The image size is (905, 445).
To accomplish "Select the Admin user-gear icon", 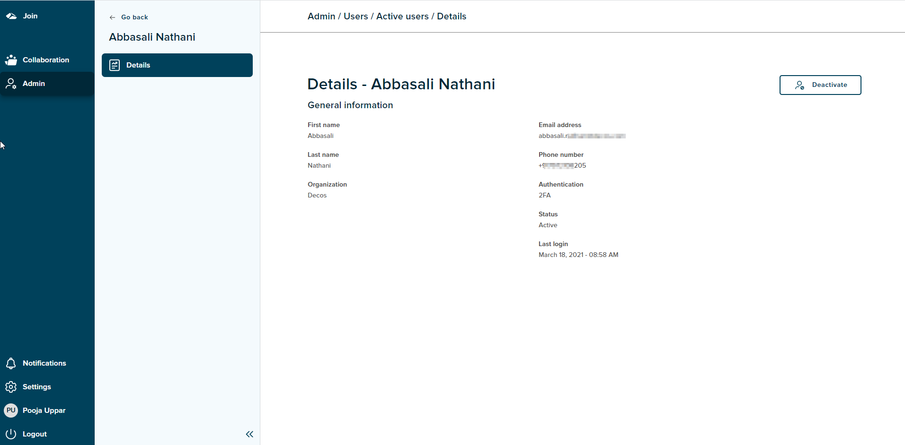I will point(11,84).
